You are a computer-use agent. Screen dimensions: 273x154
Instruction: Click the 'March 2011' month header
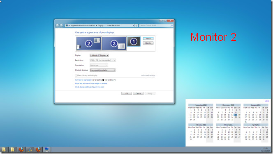[228, 125]
